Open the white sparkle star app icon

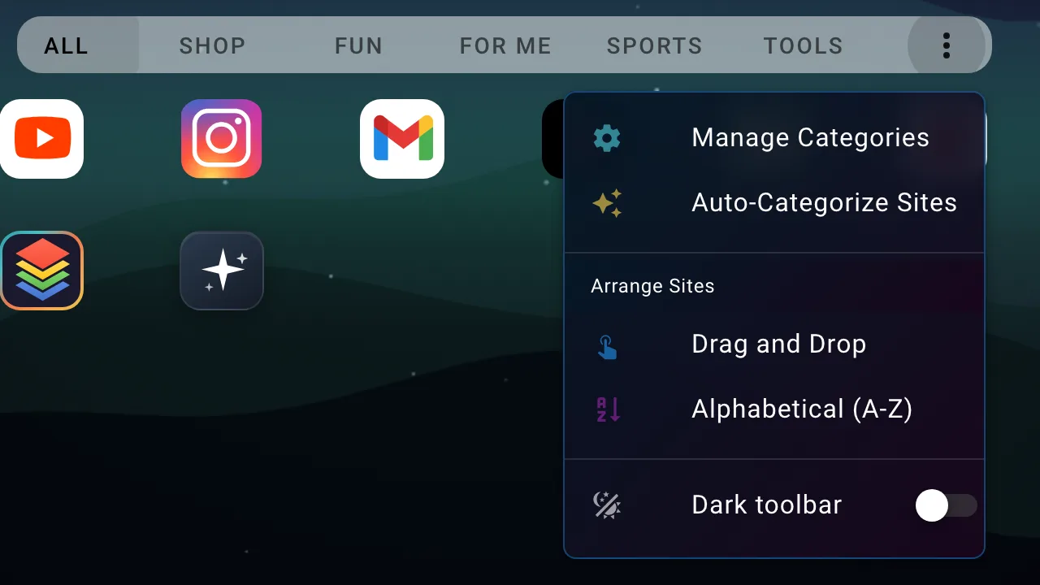tap(222, 271)
